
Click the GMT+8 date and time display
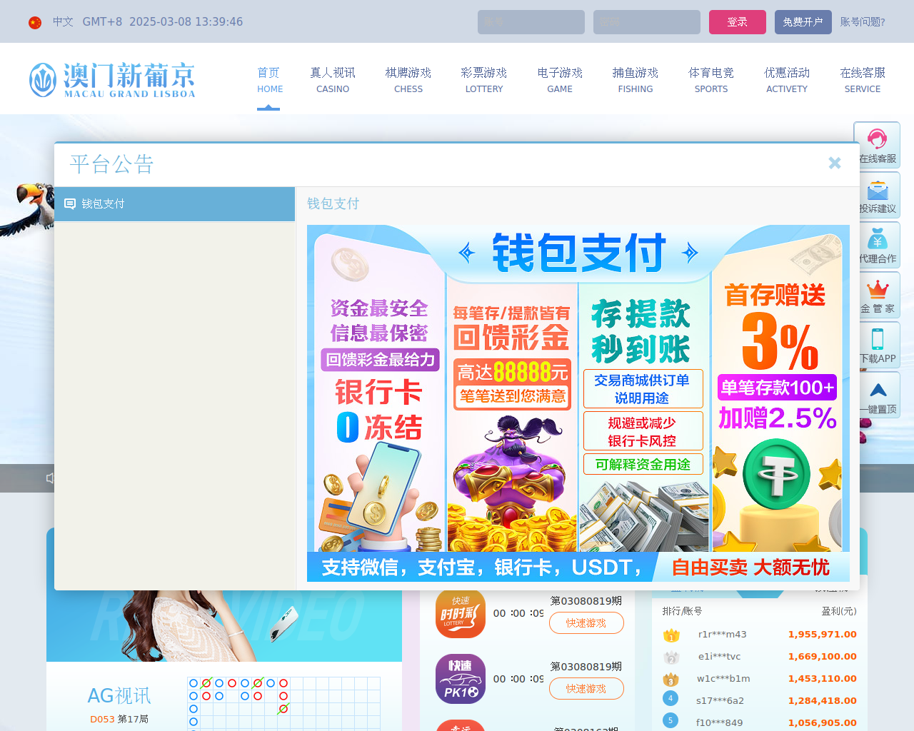[163, 22]
